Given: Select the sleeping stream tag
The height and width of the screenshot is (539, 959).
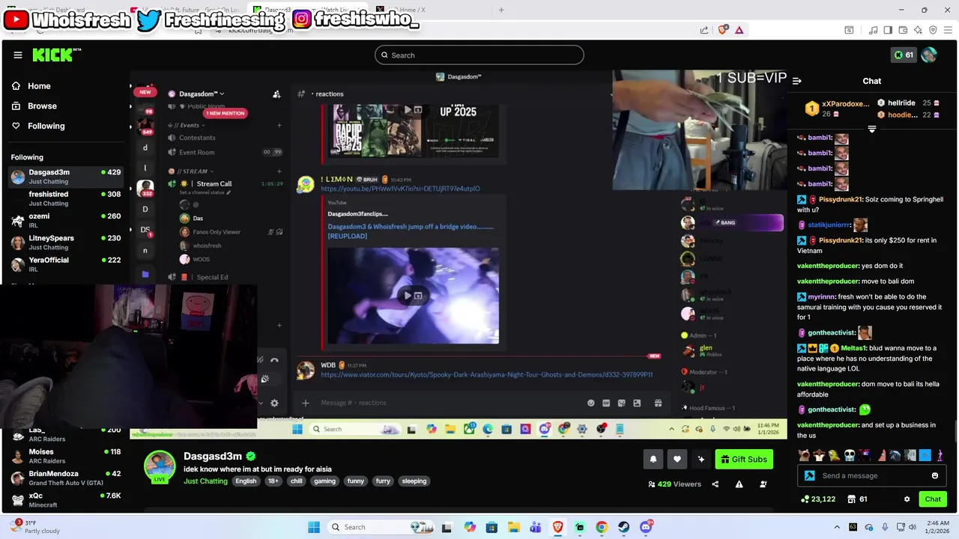Looking at the screenshot, I should (414, 481).
